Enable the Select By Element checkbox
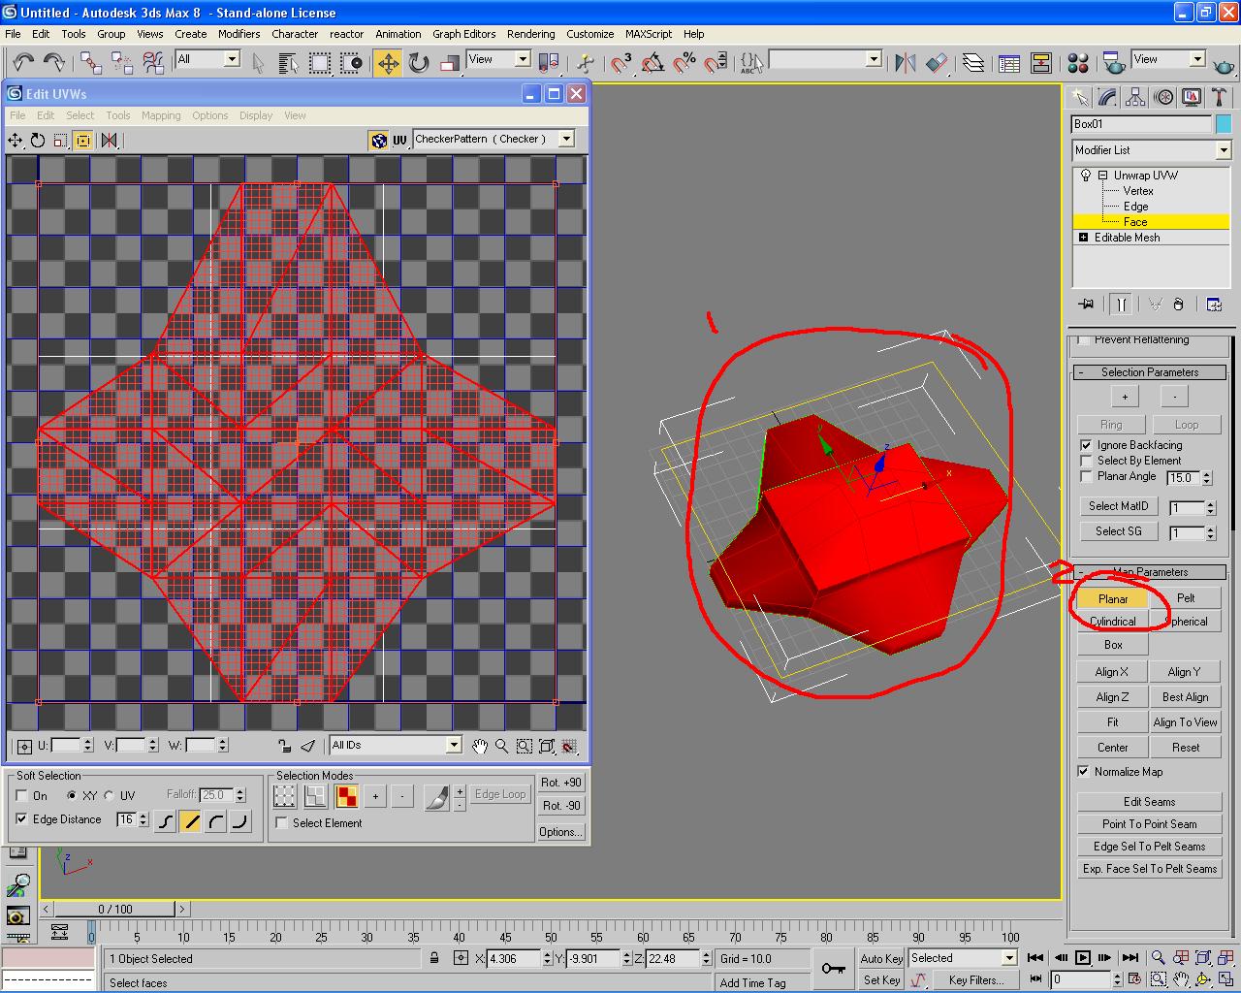 click(x=1086, y=461)
